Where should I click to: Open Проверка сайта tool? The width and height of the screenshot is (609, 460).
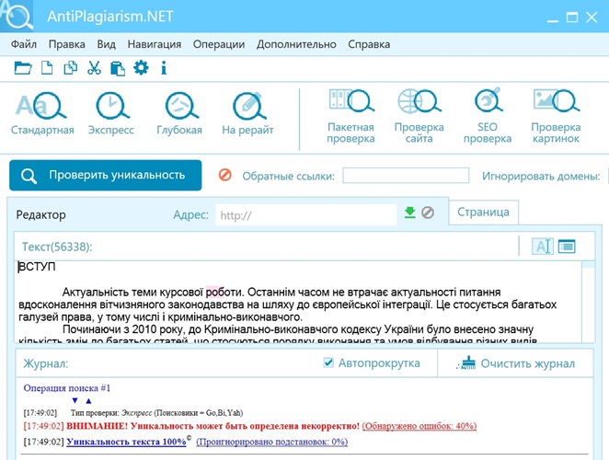pos(419,117)
